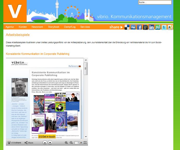The width and height of the screenshot is (180, 150).
Task: Open the Kunden menu
Action: (23, 27)
